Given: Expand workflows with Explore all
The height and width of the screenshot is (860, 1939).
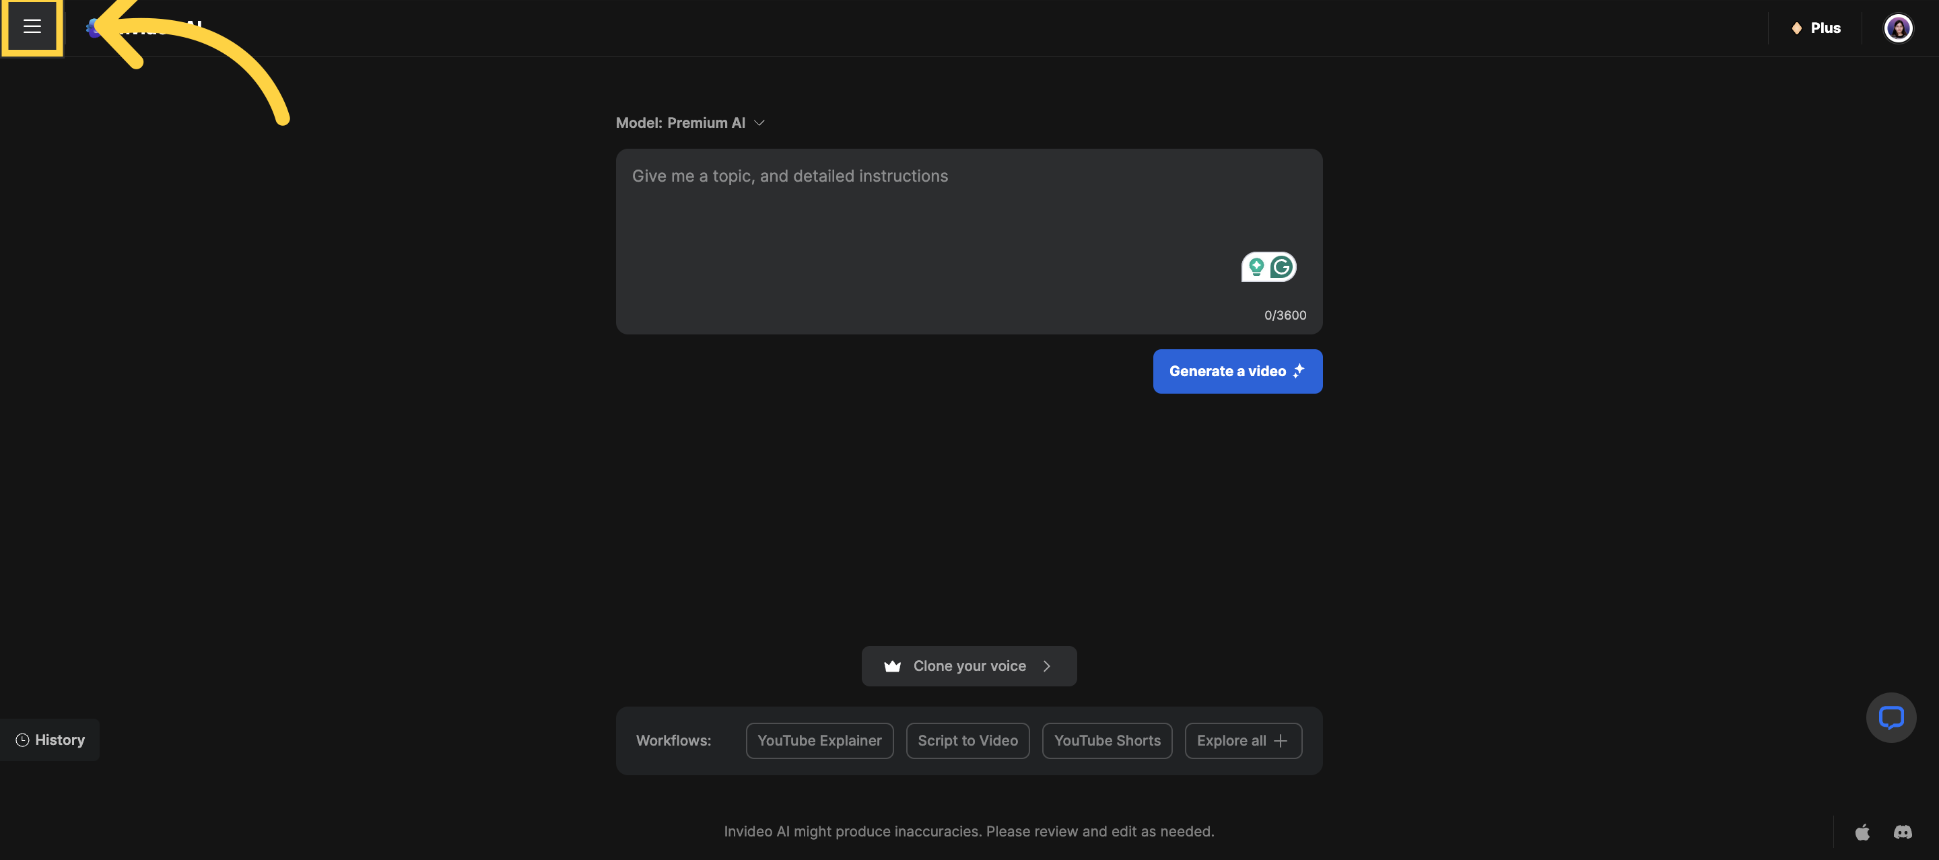Looking at the screenshot, I should click(x=1243, y=740).
